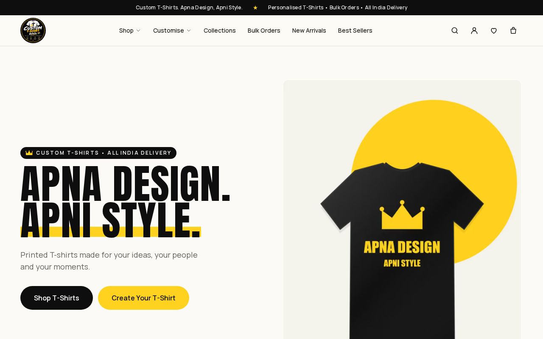Open Bulk Orders navigation link
This screenshot has width=543, height=339.
(x=264, y=31)
